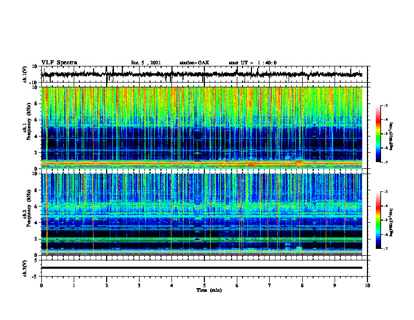Image resolution: width=414 pixels, height=320 pixels.
Task: Click inside the ch.1 spectrogram panel
Action: pos(202,128)
